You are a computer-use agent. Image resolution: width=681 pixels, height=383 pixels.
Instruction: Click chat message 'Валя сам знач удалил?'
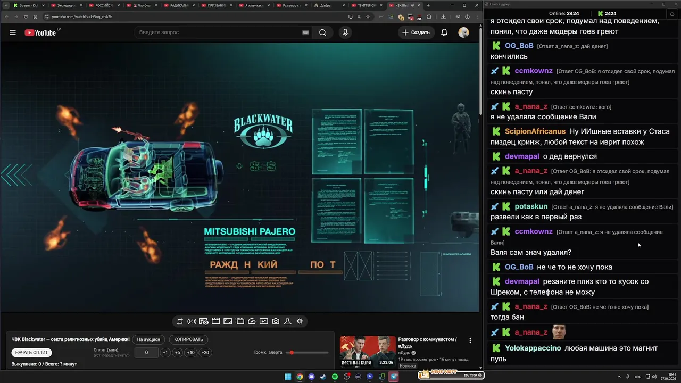click(531, 252)
